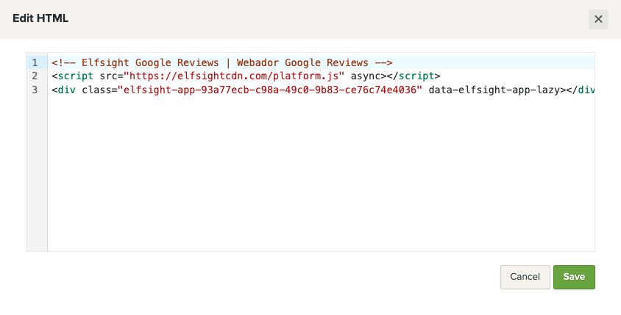
Task: Close the Edit HTML dialog with X
Action: 598,19
